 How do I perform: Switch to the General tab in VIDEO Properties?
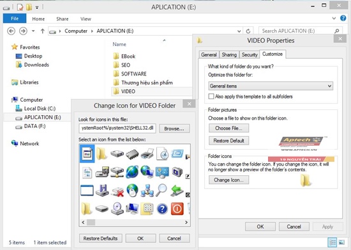tap(209, 55)
